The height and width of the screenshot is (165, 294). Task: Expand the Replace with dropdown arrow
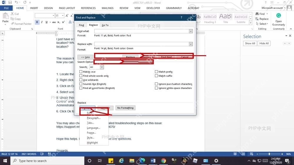(191, 44)
